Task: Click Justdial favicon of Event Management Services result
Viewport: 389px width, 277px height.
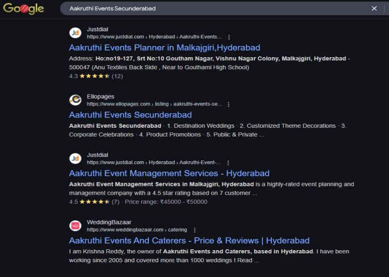Action: click(x=75, y=159)
